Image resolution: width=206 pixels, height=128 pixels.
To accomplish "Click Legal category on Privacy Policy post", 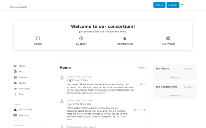I will coord(90,77).
